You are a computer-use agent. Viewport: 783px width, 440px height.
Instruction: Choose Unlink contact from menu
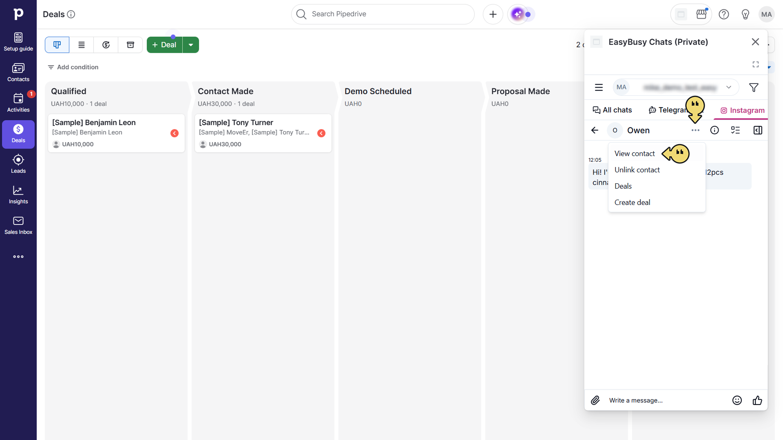(x=637, y=170)
